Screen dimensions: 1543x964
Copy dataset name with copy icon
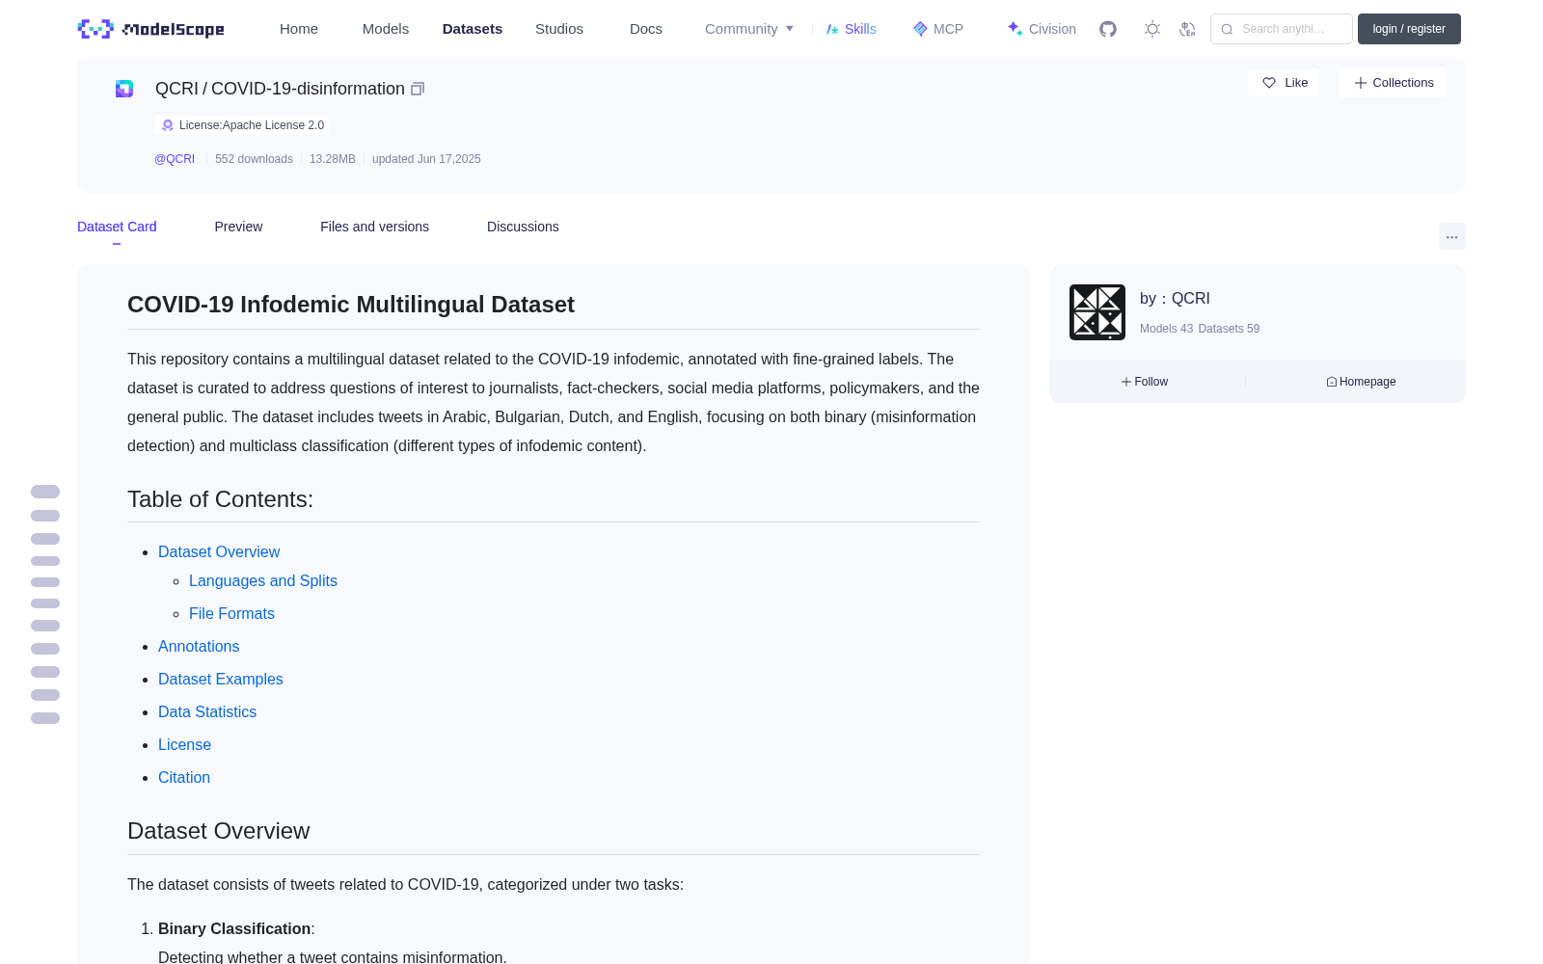[418, 89]
